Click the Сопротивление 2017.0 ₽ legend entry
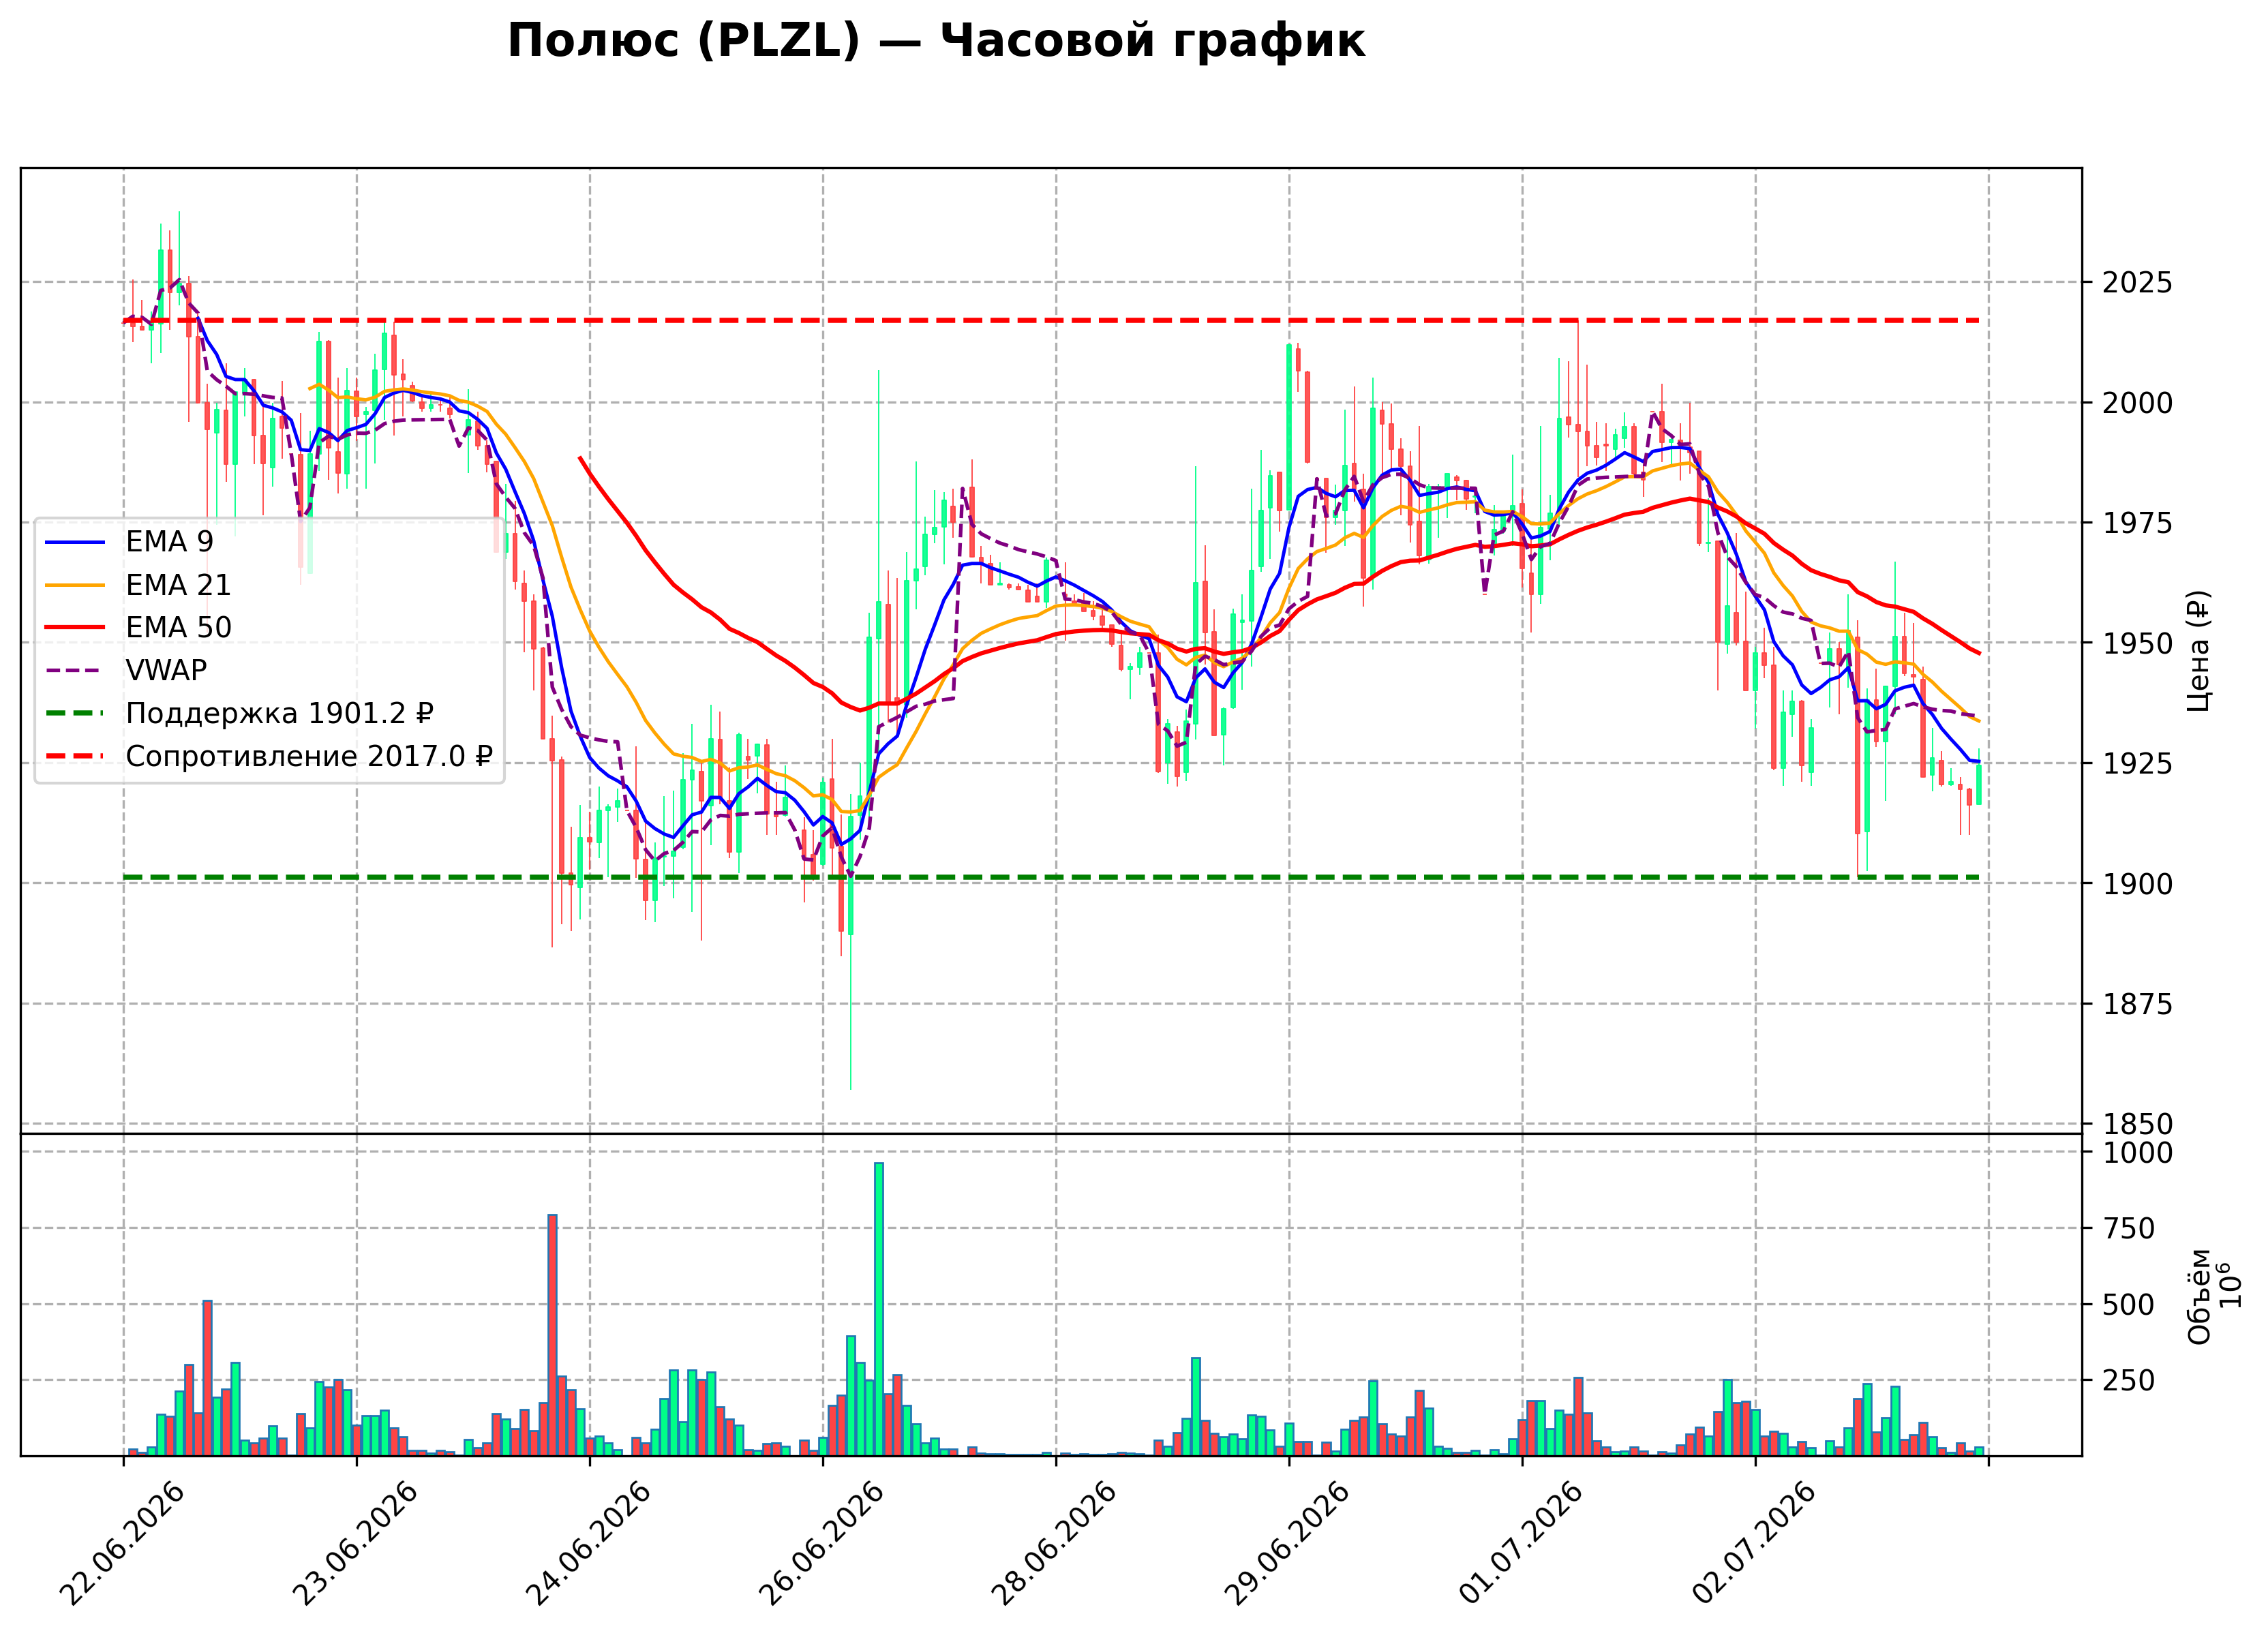The image size is (2268, 1631). click(269, 756)
